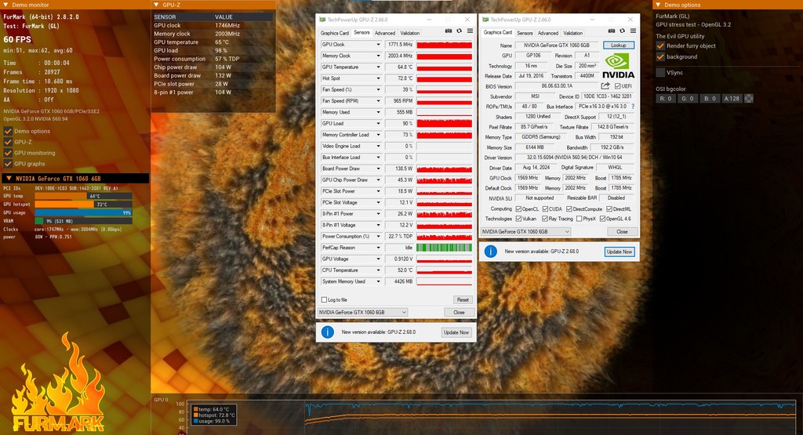Click G:0 background color field
This screenshot has height=435, width=803.
[687, 98]
